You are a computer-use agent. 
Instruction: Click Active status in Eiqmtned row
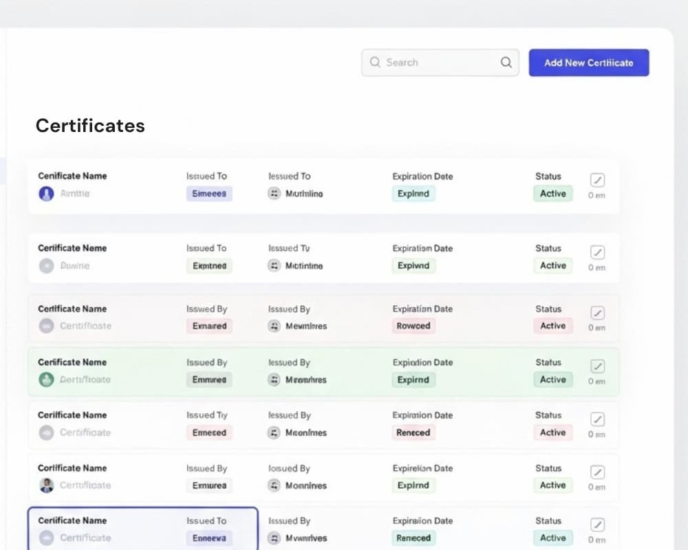[553, 265]
